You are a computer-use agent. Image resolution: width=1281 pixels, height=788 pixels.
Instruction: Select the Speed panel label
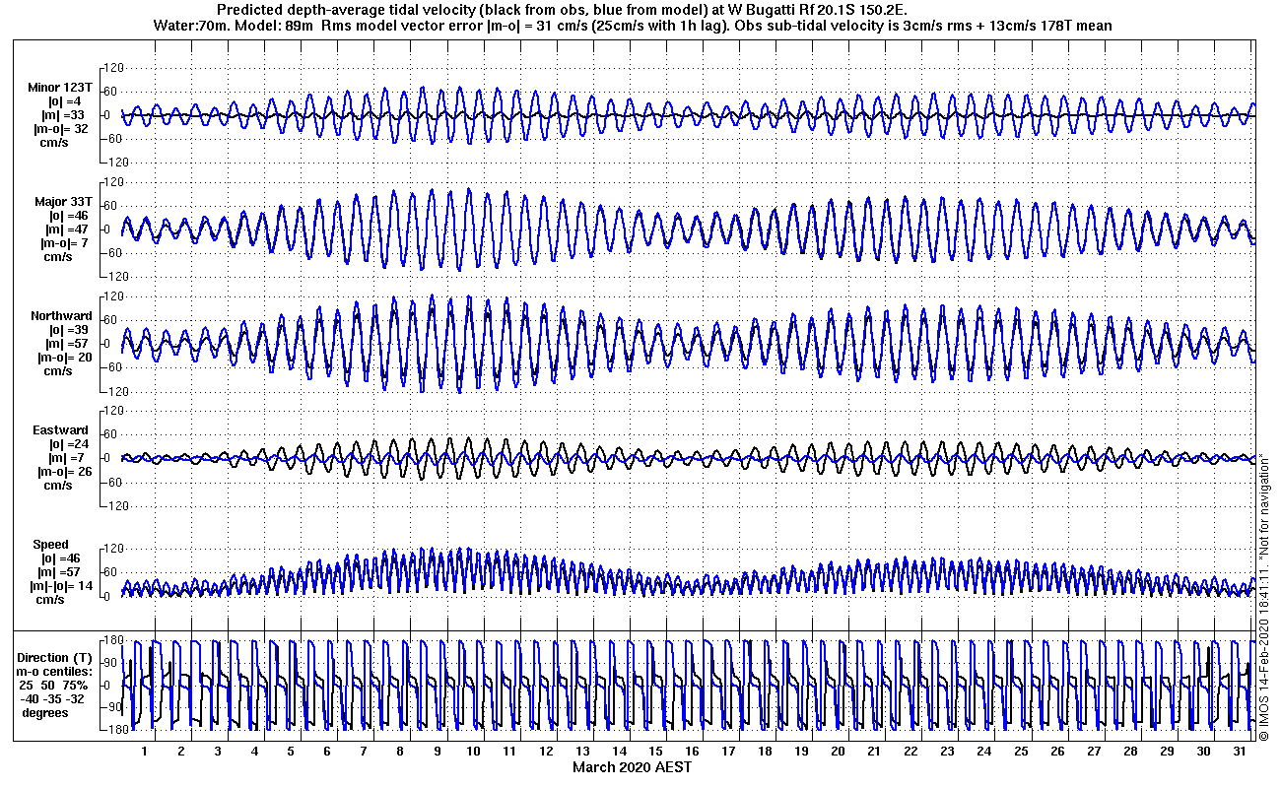pos(51,545)
